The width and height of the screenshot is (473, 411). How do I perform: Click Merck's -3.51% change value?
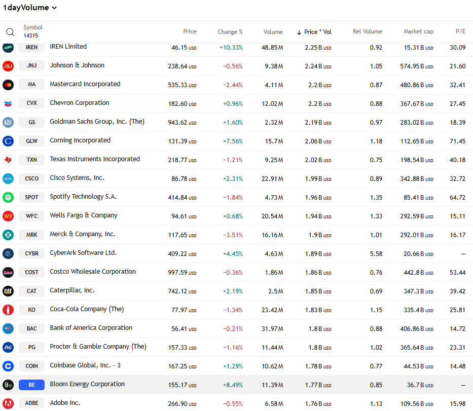pos(233,235)
